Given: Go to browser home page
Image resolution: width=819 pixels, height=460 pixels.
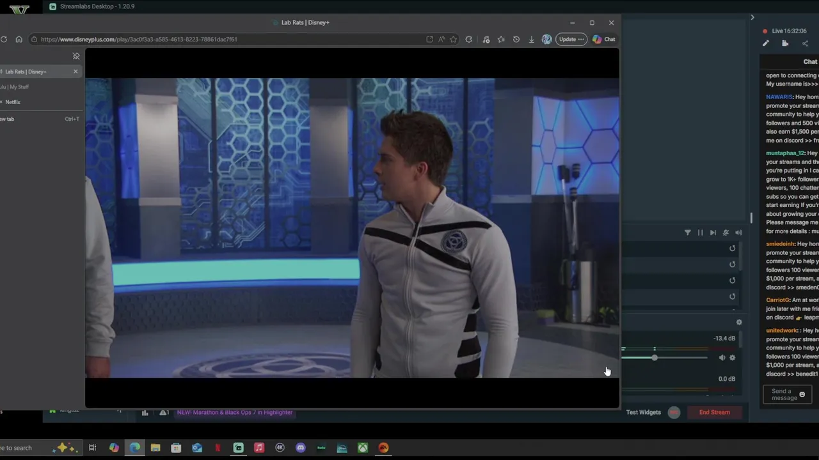Looking at the screenshot, I should [19, 39].
